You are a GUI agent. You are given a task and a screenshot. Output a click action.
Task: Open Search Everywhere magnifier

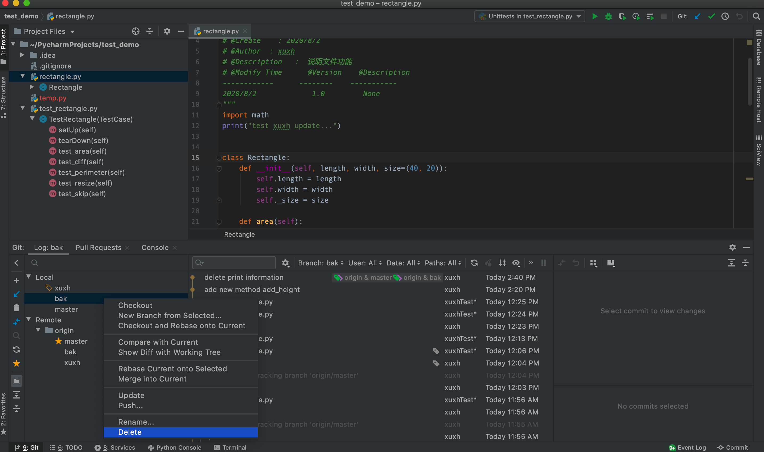[756, 16]
